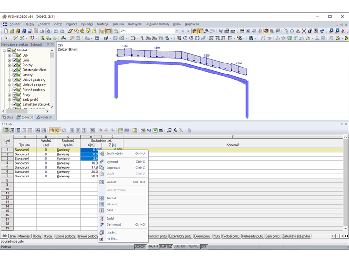Toggle the Sady prutů checkbox
This screenshot has width=349, height=262.
[x=15, y=99]
